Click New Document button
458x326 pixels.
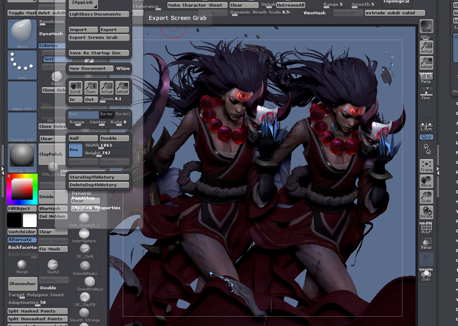pyautogui.click(x=91, y=68)
